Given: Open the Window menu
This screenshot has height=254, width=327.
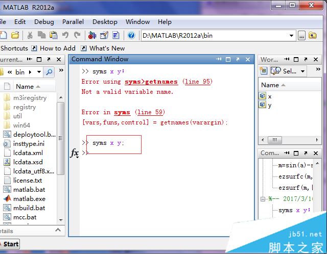Looking at the screenshot, I should [137, 21].
